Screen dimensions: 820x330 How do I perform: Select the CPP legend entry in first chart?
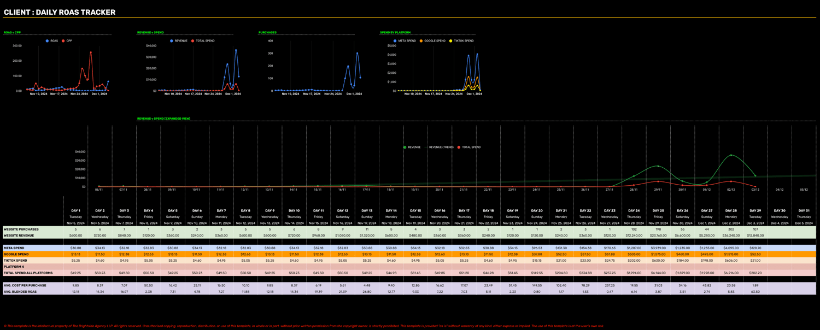pyautogui.click(x=67, y=41)
